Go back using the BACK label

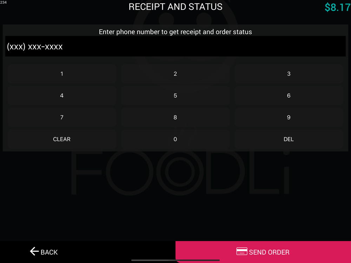[49, 252]
